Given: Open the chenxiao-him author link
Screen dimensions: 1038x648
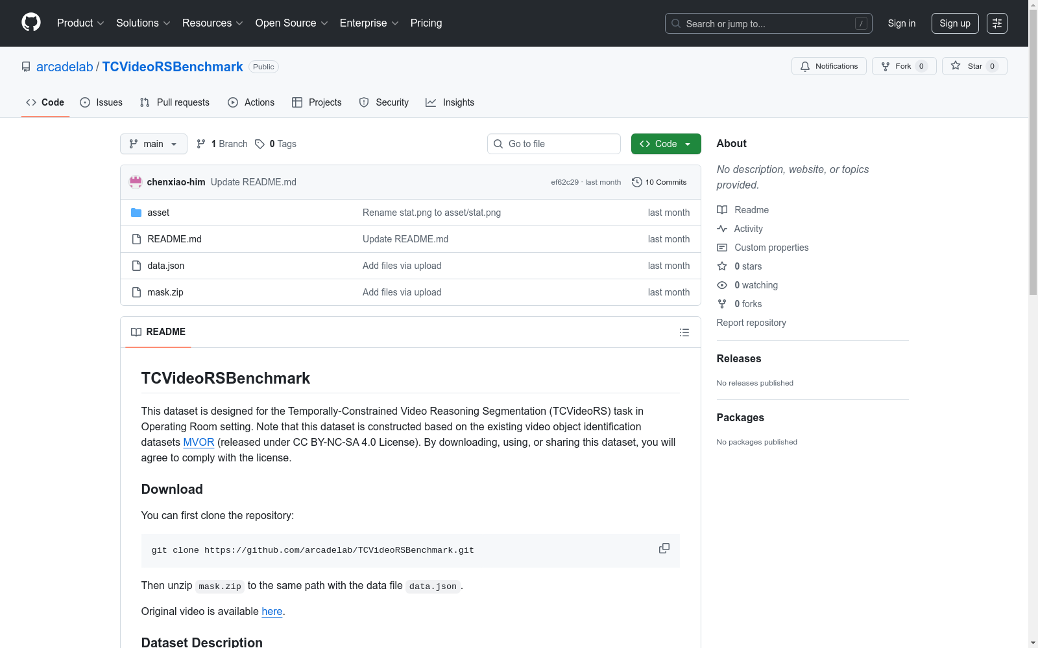Looking at the screenshot, I should click(x=176, y=182).
